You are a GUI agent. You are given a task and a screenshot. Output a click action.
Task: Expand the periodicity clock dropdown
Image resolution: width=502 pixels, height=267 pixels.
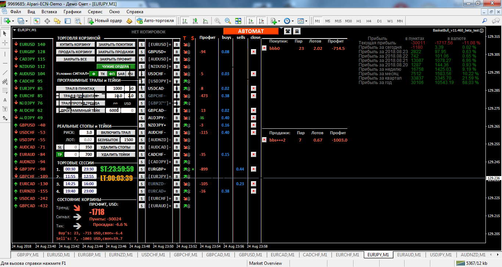click(x=292, y=21)
